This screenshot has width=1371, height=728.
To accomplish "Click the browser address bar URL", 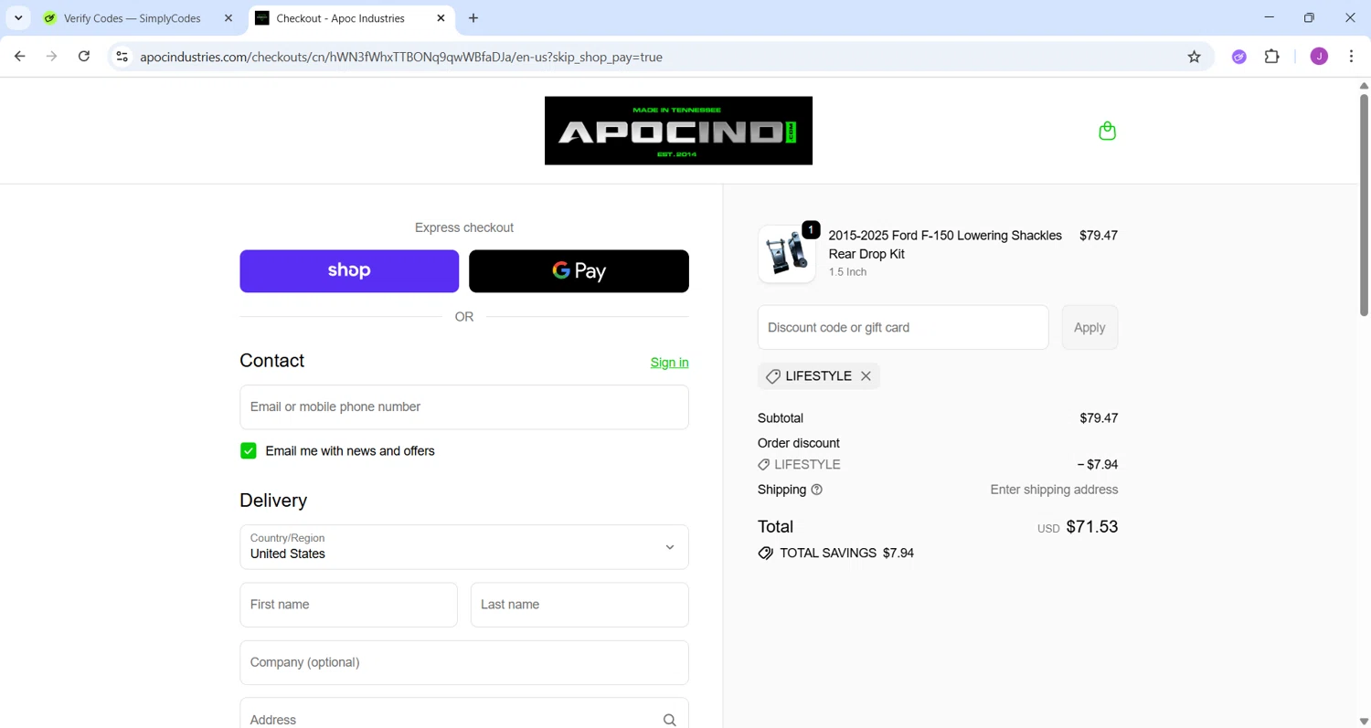I will pyautogui.click(x=401, y=57).
